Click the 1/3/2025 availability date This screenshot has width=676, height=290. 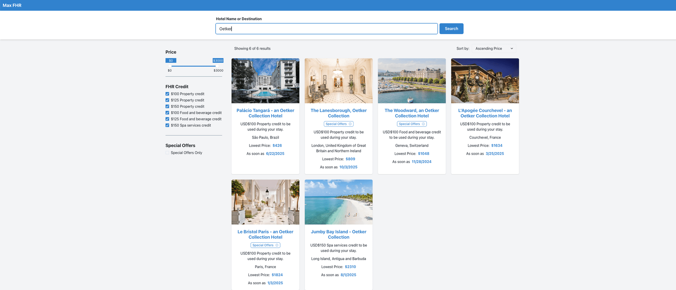tap(275, 283)
